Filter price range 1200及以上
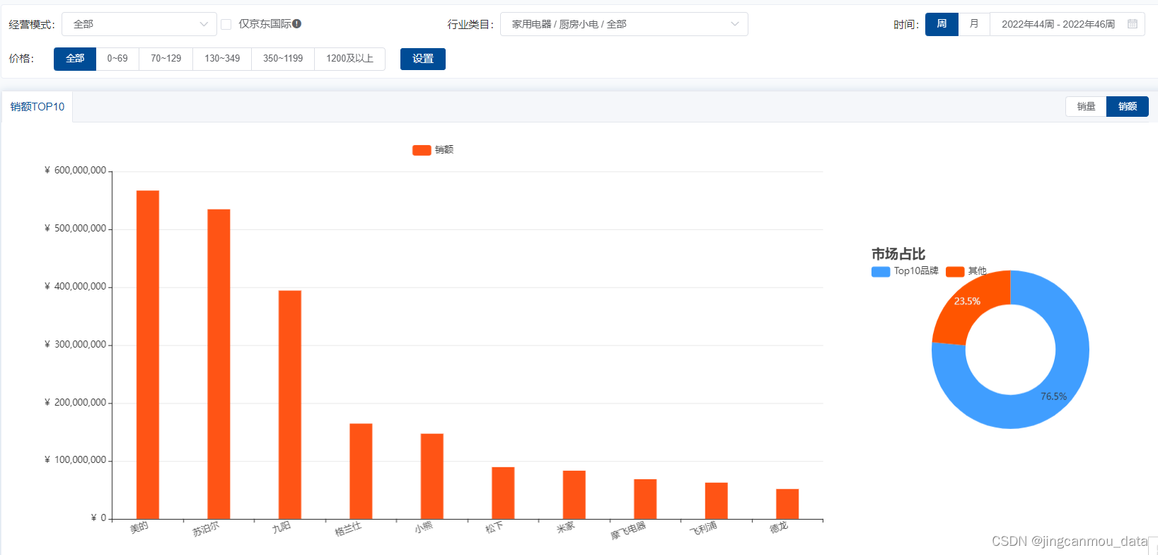The height and width of the screenshot is (555, 1158). click(x=349, y=59)
